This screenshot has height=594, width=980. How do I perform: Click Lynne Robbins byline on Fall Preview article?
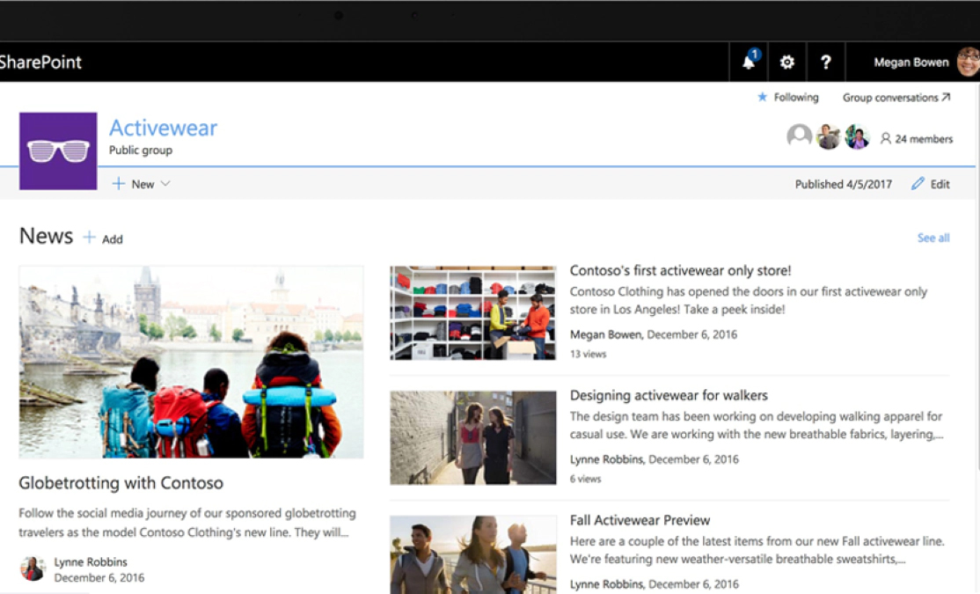coord(654,584)
